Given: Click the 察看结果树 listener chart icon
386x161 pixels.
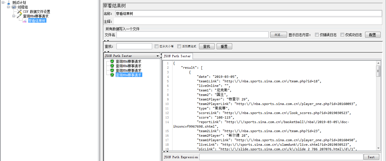Looking at the screenshot, I should pyautogui.click(x=25, y=21).
